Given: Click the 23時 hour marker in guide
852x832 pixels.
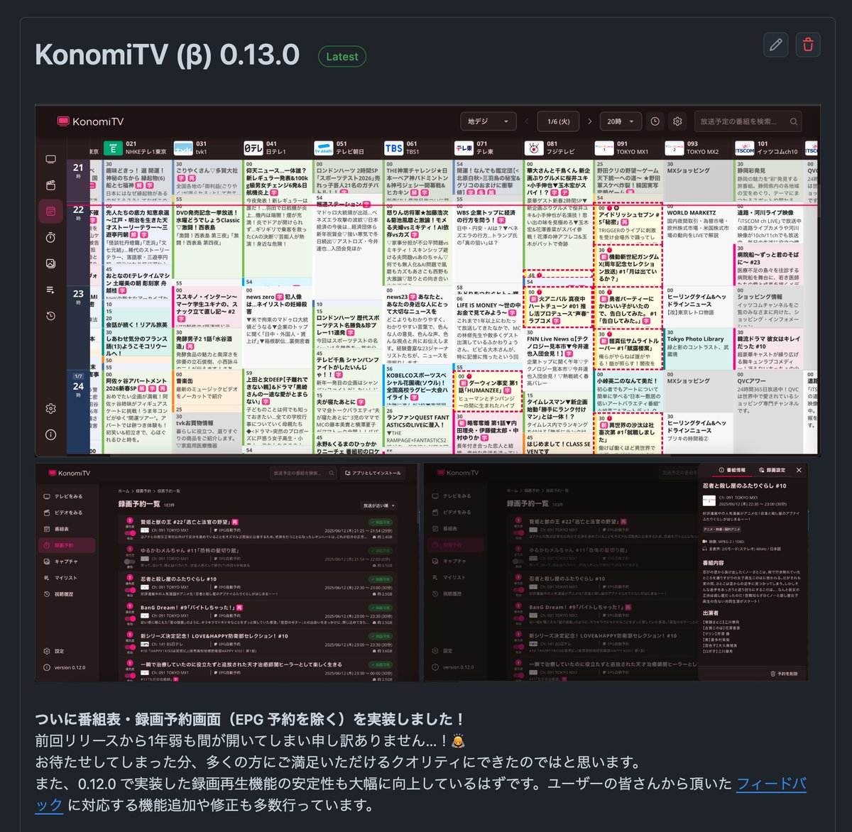Looking at the screenshot, I should point(78,296).
